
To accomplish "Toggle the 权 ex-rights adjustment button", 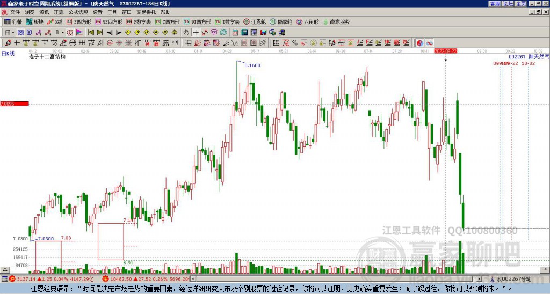I will [x=70, y=33].
